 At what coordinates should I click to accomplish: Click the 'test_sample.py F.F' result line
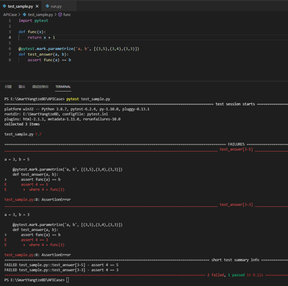23,134
